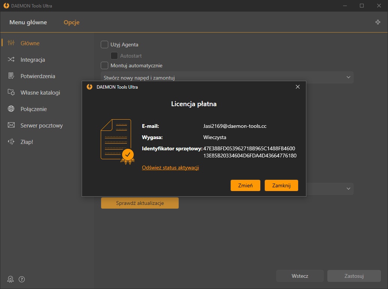Click the Integracja shuffle icon
This screenshot has height=289, width=388.
11,59
